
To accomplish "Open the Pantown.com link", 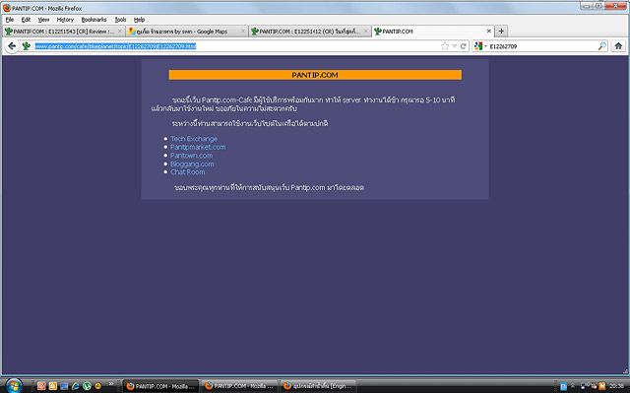I will coord(191,156).
